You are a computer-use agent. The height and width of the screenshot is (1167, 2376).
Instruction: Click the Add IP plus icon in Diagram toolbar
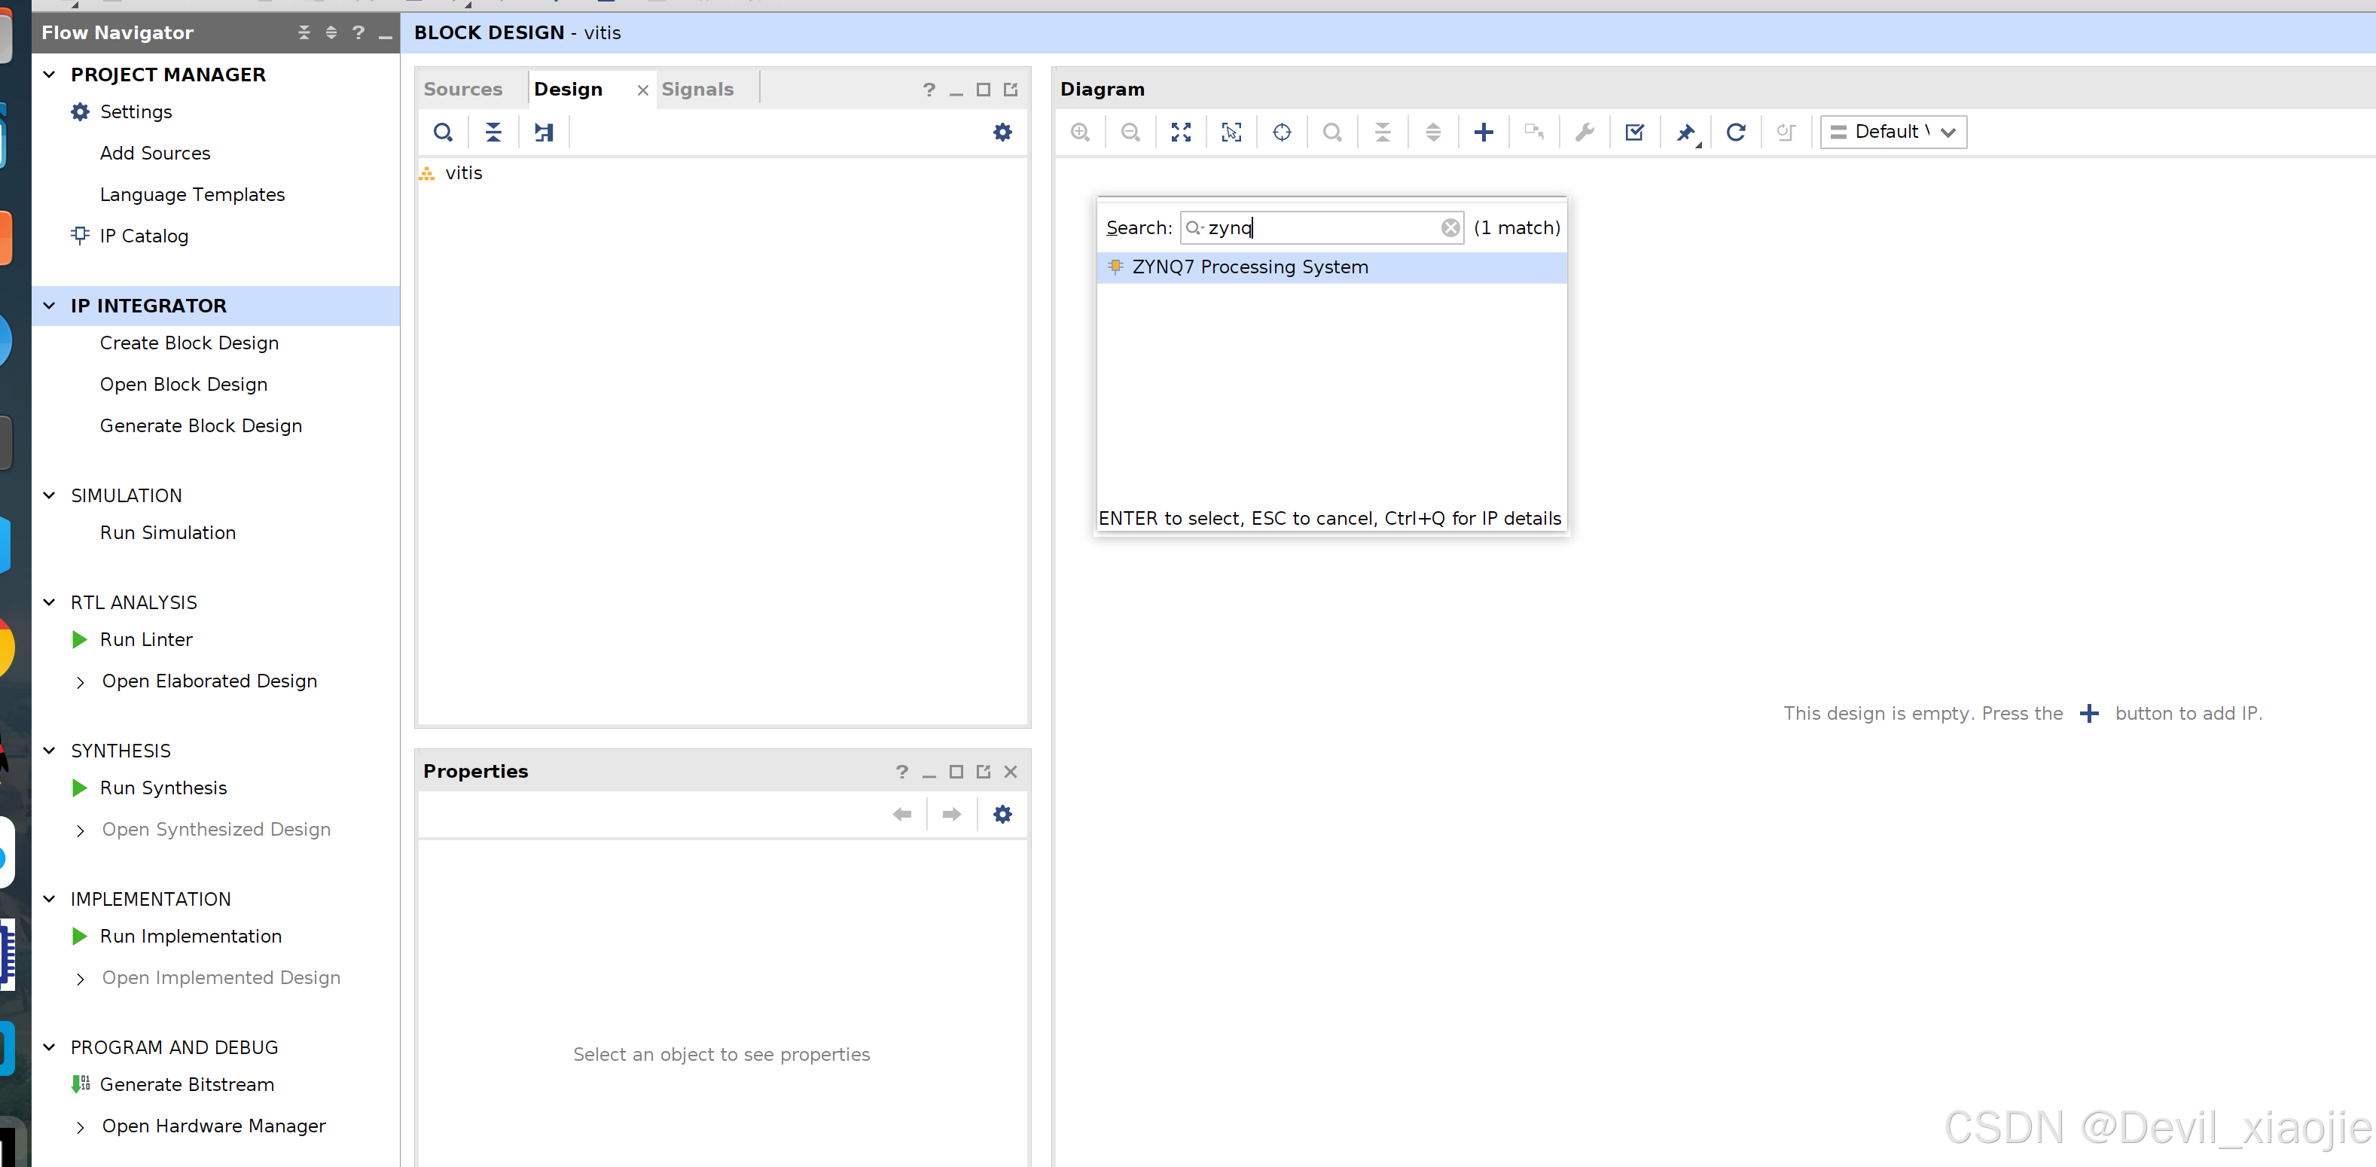[x=1483, y=132]
